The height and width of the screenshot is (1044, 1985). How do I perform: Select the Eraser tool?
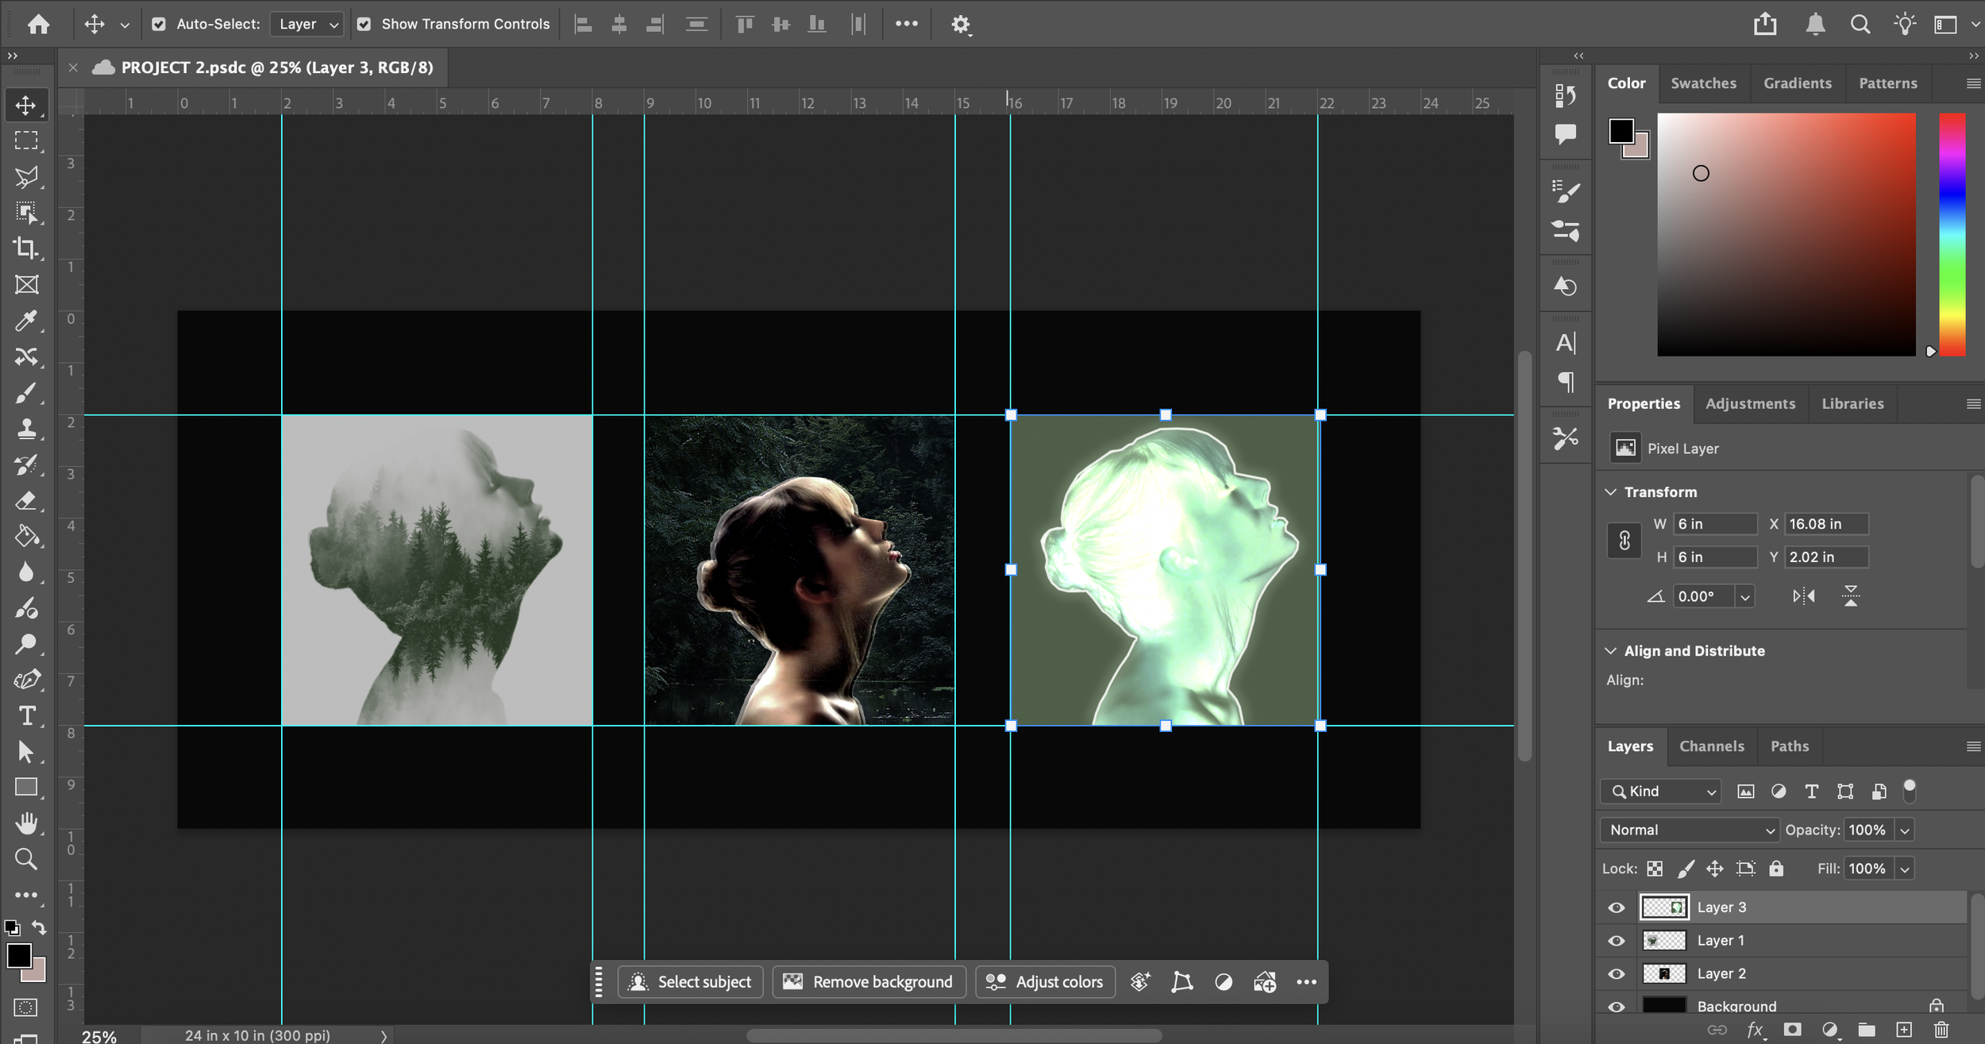click(x=26, y=501)
